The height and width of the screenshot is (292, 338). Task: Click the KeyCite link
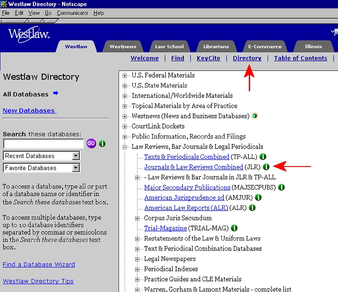click(209, 58)
